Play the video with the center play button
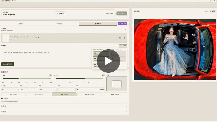Screen dimensions: 217x122 tap(108, 61)
